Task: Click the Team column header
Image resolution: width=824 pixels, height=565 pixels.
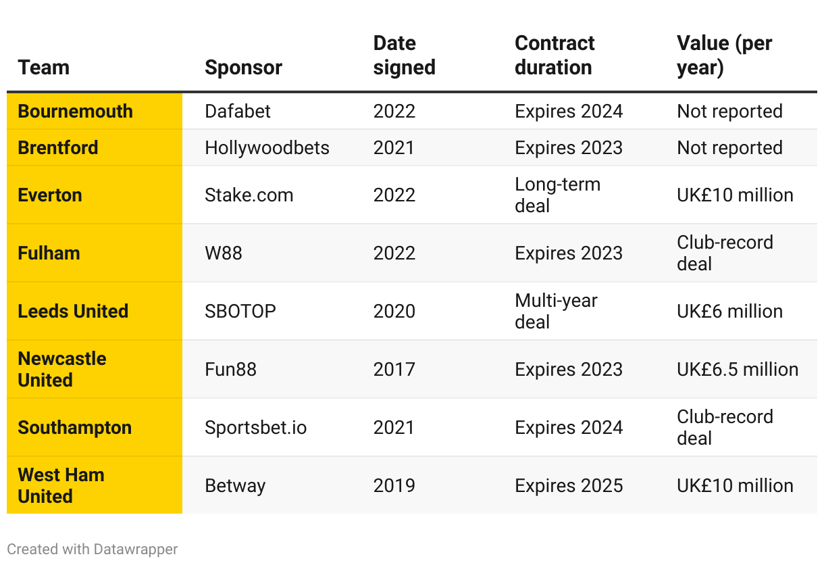Action: [x=44, y=68]
